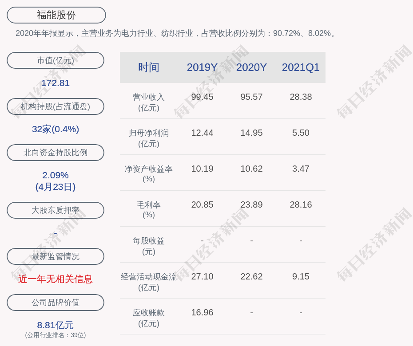
Task: Select the 北向资金持股比例 label pill
Action: pos(56,152)
